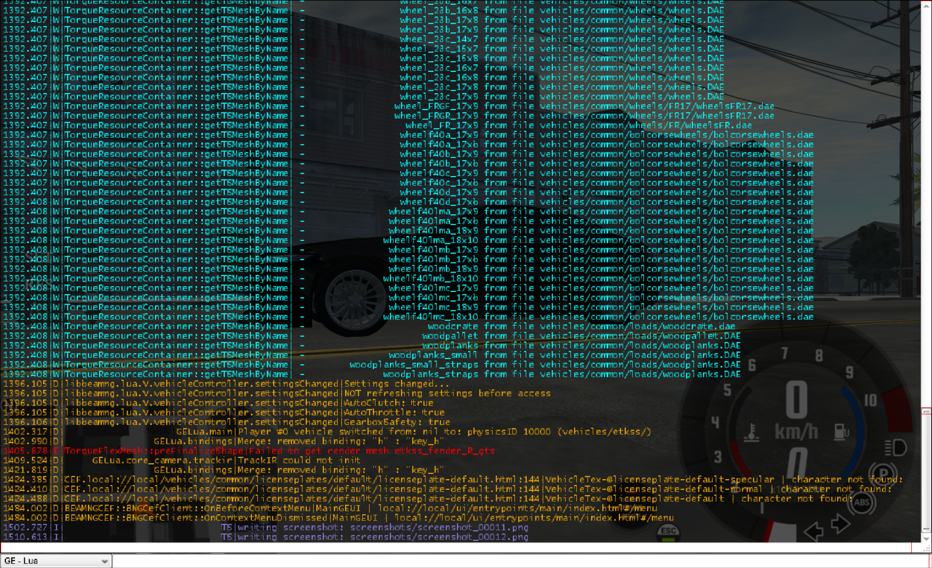Click the ESC indicator icon
Screen dimensions: 932x568
click(x=668, y=532)
